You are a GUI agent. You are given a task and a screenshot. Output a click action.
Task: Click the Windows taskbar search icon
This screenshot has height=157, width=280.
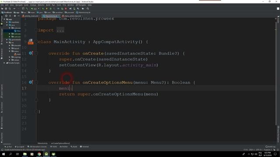pyautogui.click(x=10, y=154)
